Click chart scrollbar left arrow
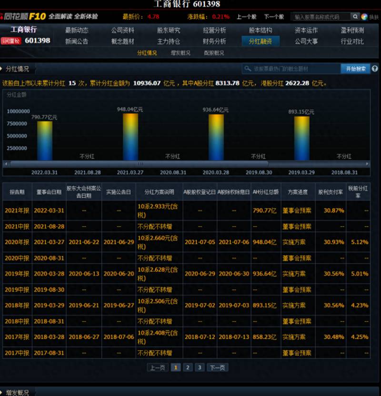The image size is (381, 396). pos(6,164)
